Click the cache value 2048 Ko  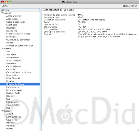pos(82,22)
